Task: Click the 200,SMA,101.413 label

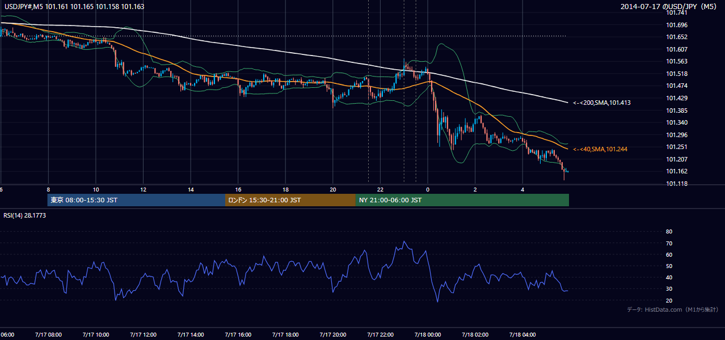Action: [x=602, y=103]
